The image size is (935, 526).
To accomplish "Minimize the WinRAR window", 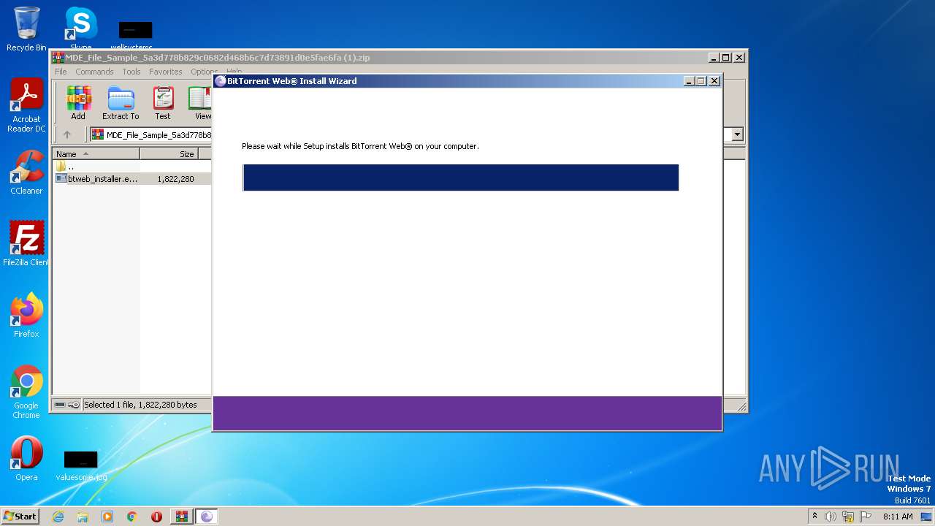I will (714, 58).
